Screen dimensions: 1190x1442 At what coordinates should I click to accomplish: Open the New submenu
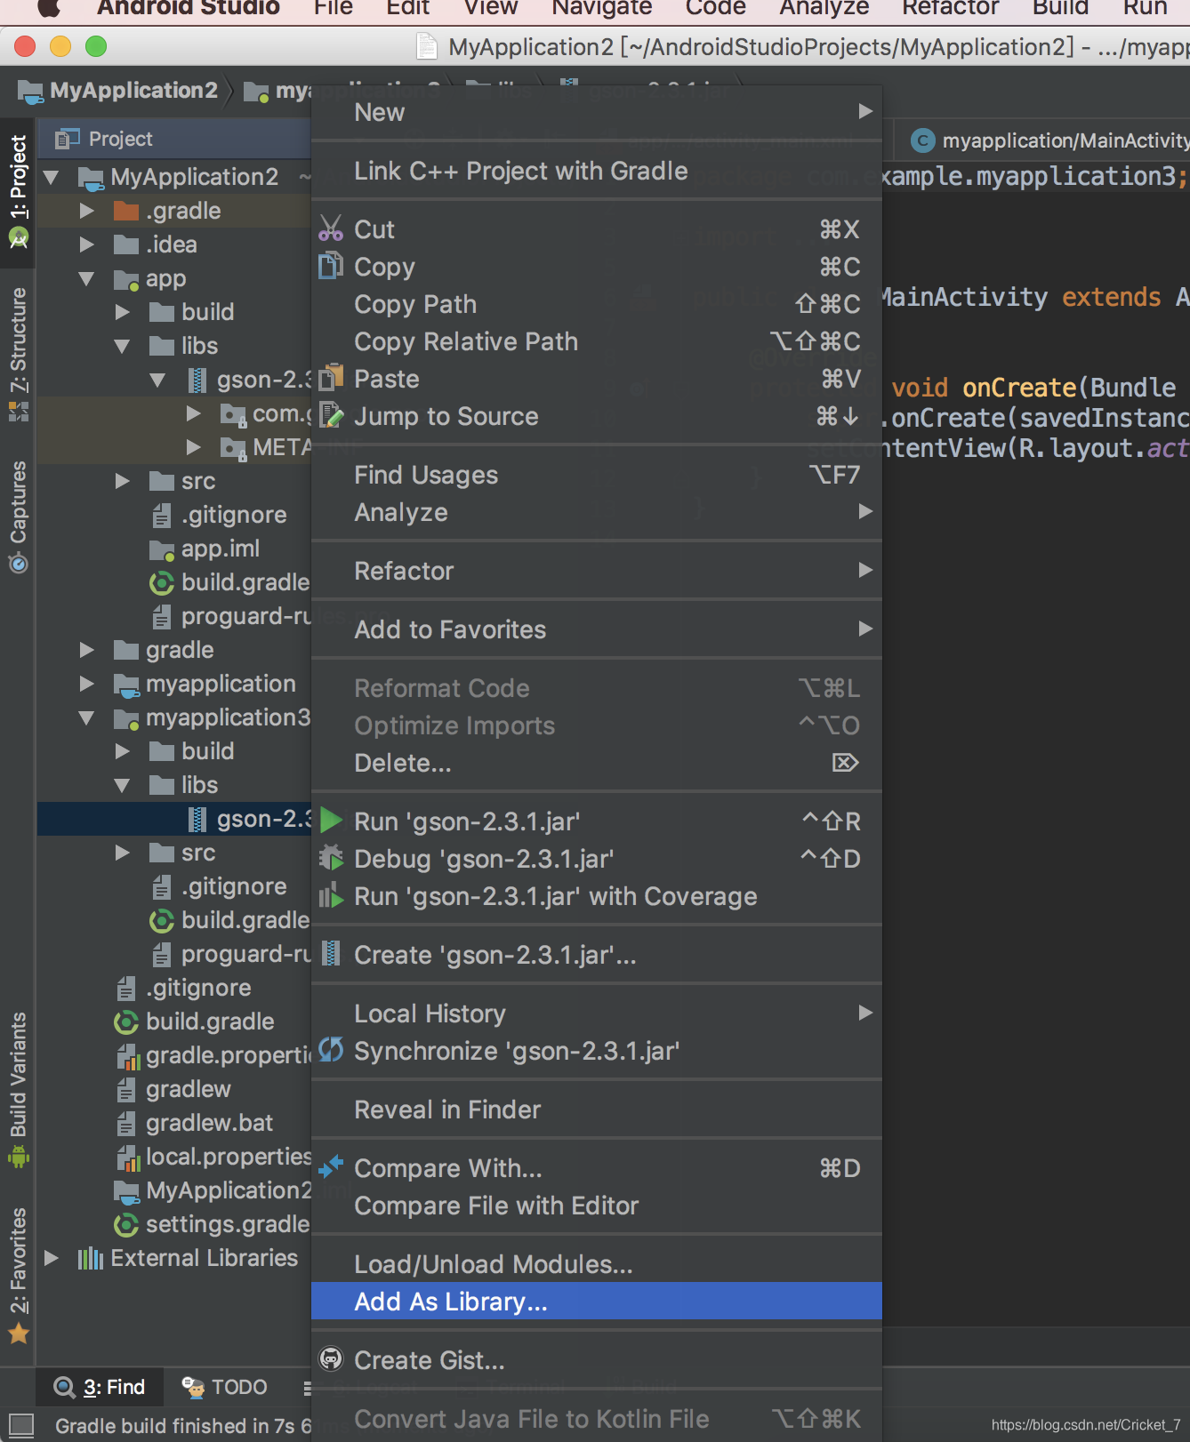[597, 112]
